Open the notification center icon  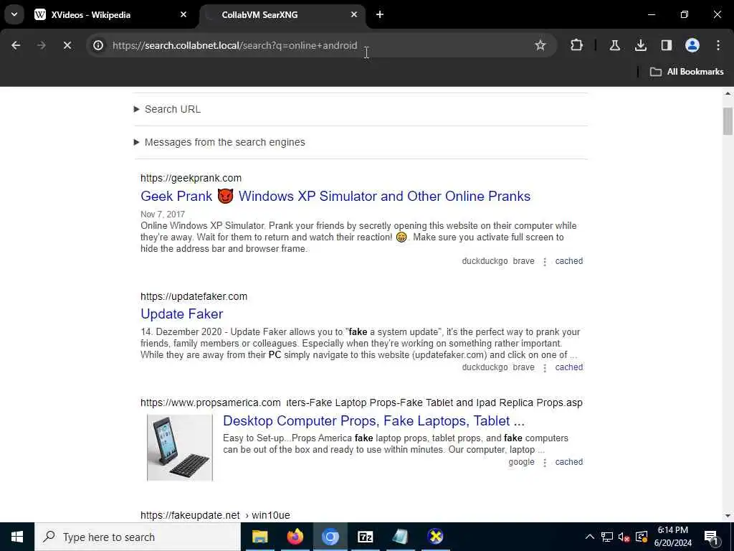711,537
